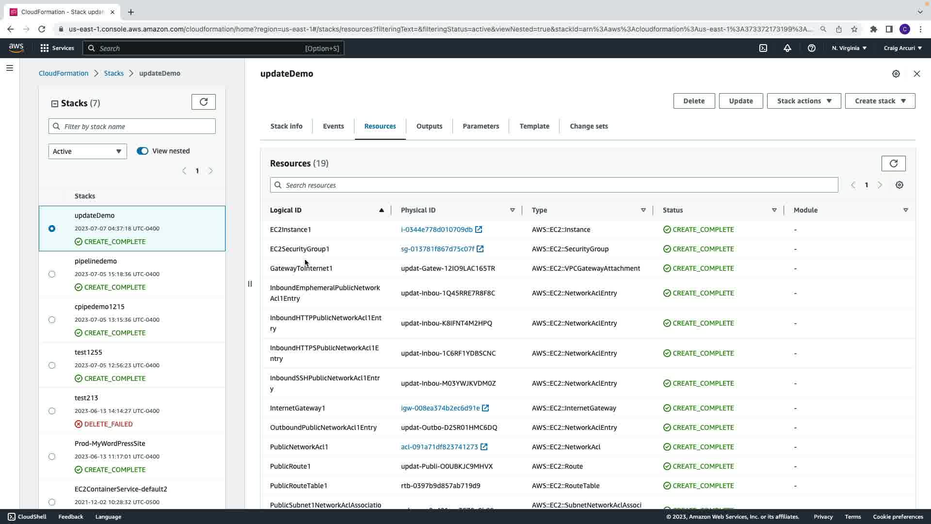Refresh the Stacks list
Viewport: 931px width, 524px height.
pyautogui.click(x=203, y=102)
